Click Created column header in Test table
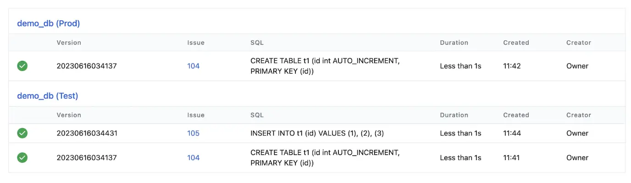Image resolution: width=631 pixels, height=183 pixels. pos(516,115)
